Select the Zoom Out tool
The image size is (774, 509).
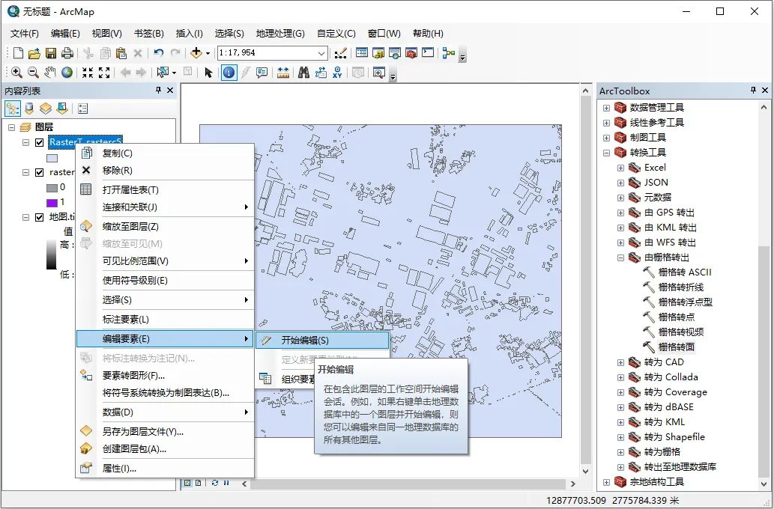(33, 73)
